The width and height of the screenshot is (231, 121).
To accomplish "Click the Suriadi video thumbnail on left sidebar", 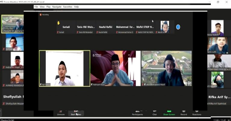I will coord(14,42).
